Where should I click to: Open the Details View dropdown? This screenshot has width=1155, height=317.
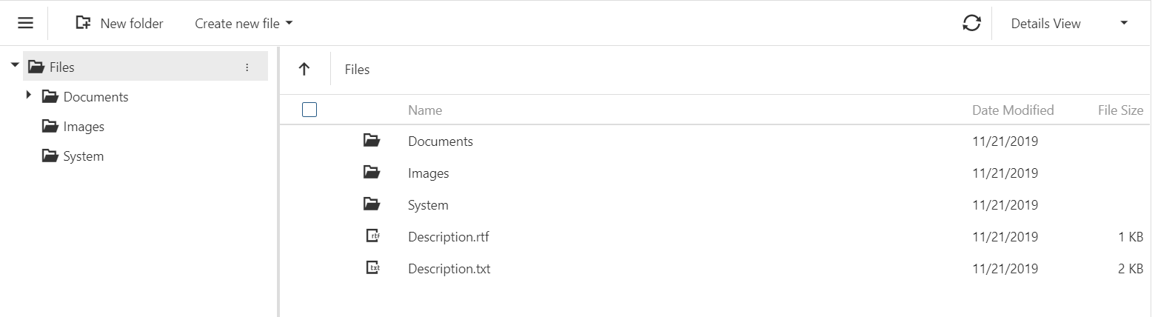point(1069,24)
